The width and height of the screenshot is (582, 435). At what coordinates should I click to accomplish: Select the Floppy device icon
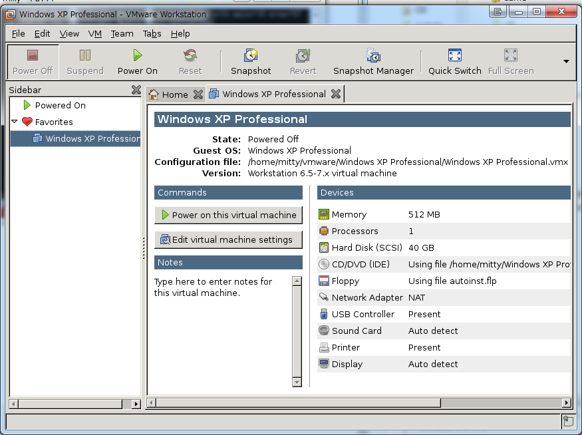coord(324,281)
